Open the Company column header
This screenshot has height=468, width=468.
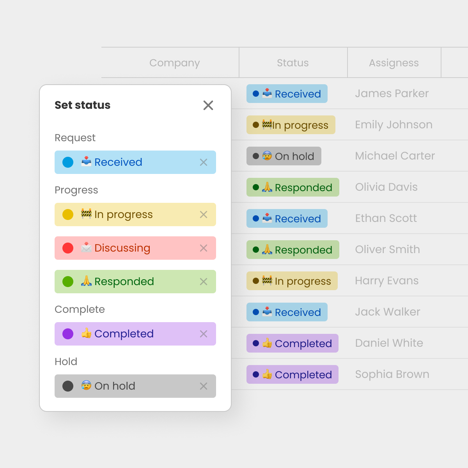pyautogui.click(x=174, y=62)
